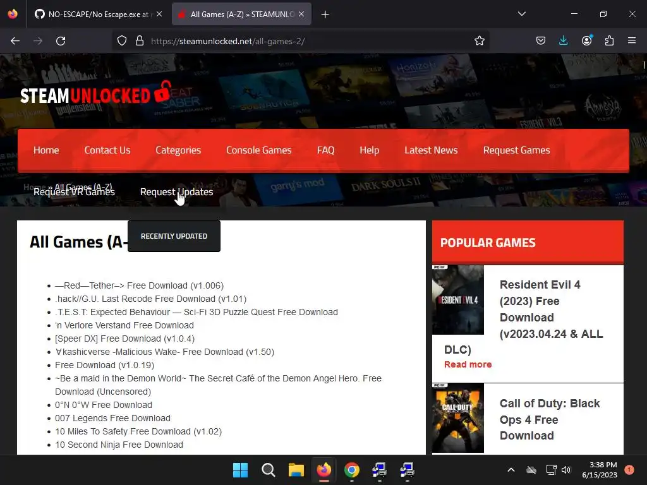
Task: Open Call of Duty: Black Ops 4 title
Action: 550,419
